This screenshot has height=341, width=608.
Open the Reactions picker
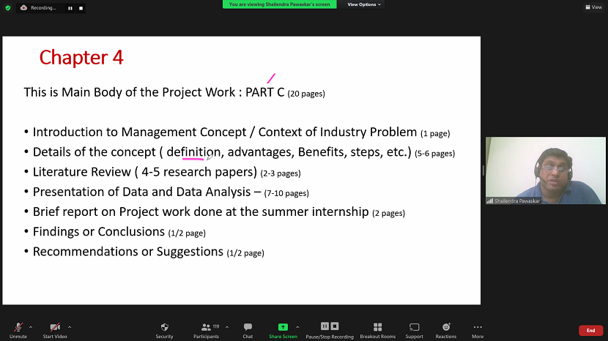tap(446, 328)
